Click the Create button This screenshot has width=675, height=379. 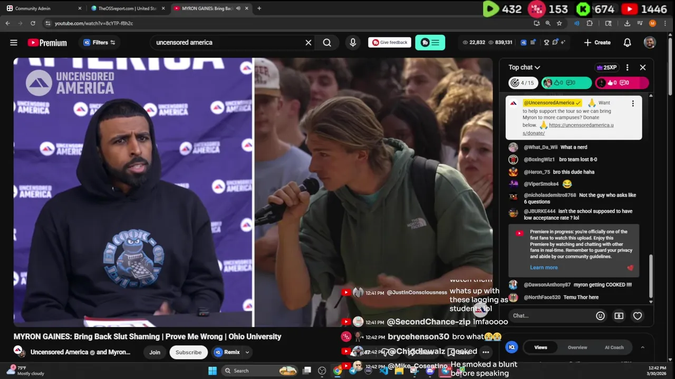pyautogui.click(x=597, y=43)
